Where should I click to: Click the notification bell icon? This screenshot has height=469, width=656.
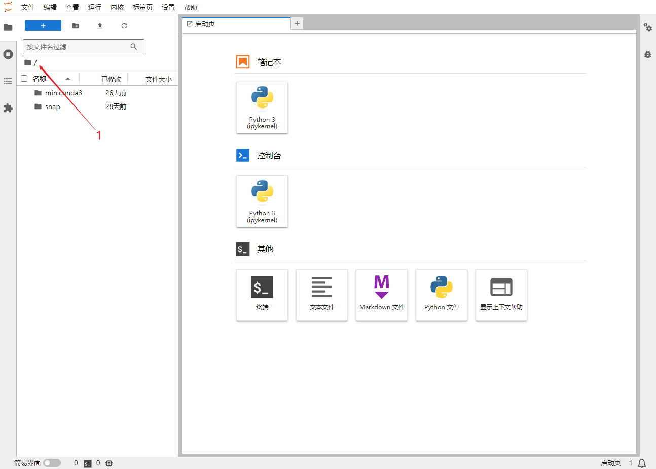point(642,463)
